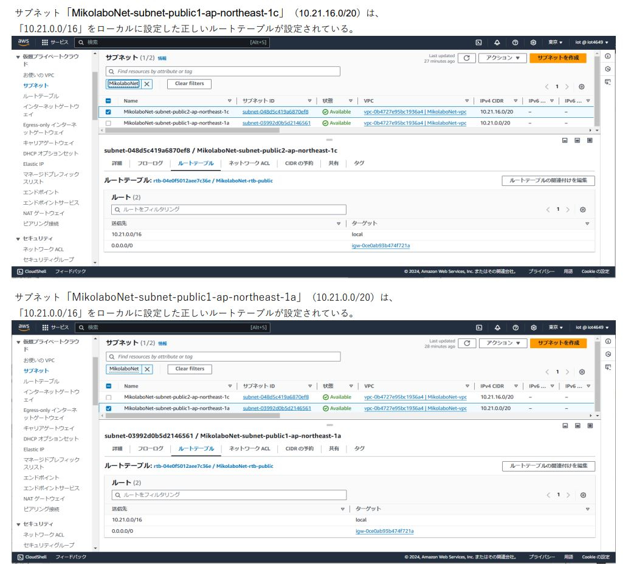Open the CloudShell icon in upper console header
The width and height of the screenshot is (631, 576).
point(478,43)
